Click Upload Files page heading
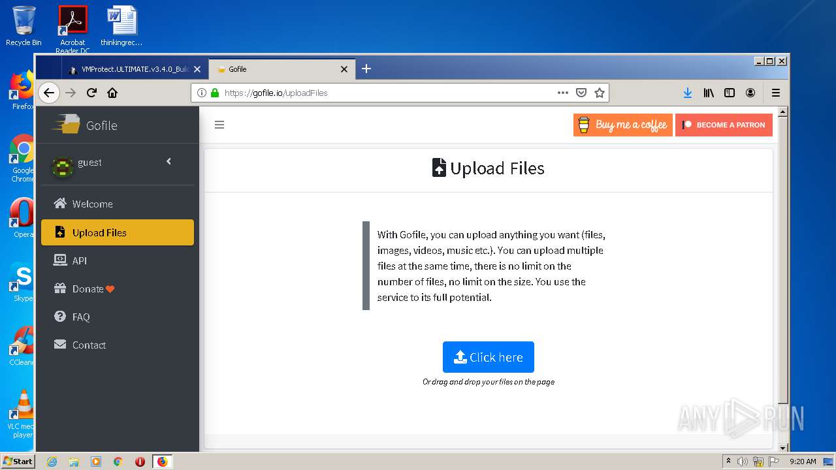Viewport: 836px width, 470px height. [x=489, y=168]
